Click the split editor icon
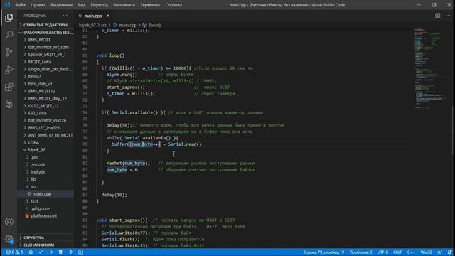 coord(437,16)
